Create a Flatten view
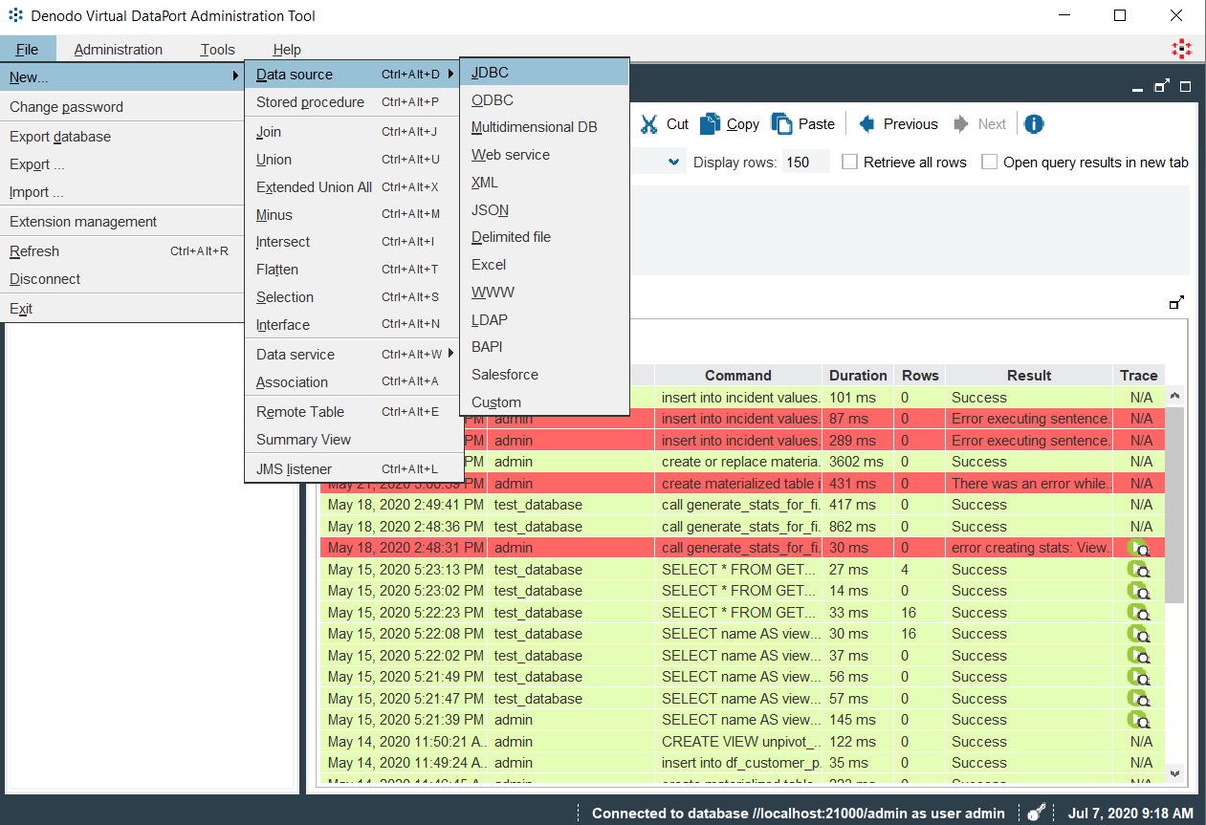 click(354, 270)
